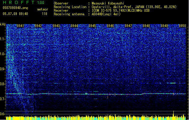Click the 0.7 kHz frequency axis label
This screenshot has height=120, width=189.
click(x=2, y=99)
